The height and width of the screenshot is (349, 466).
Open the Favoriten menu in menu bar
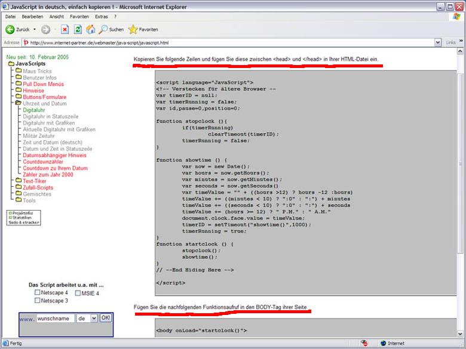pyautogui.click(x=79, y=17)
